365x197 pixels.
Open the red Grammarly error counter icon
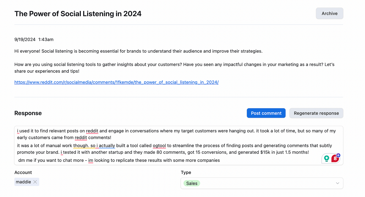coord(335,158)
